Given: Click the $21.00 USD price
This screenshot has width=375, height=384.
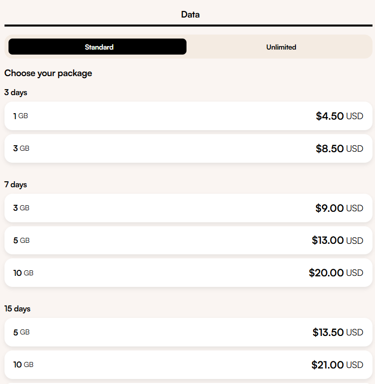Looking at the screenshot, I should click(x=337, y=365).
